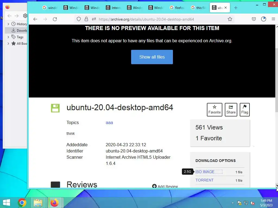Click Show all files button
This screenshot has height=208, width=278.
point(152,57)
